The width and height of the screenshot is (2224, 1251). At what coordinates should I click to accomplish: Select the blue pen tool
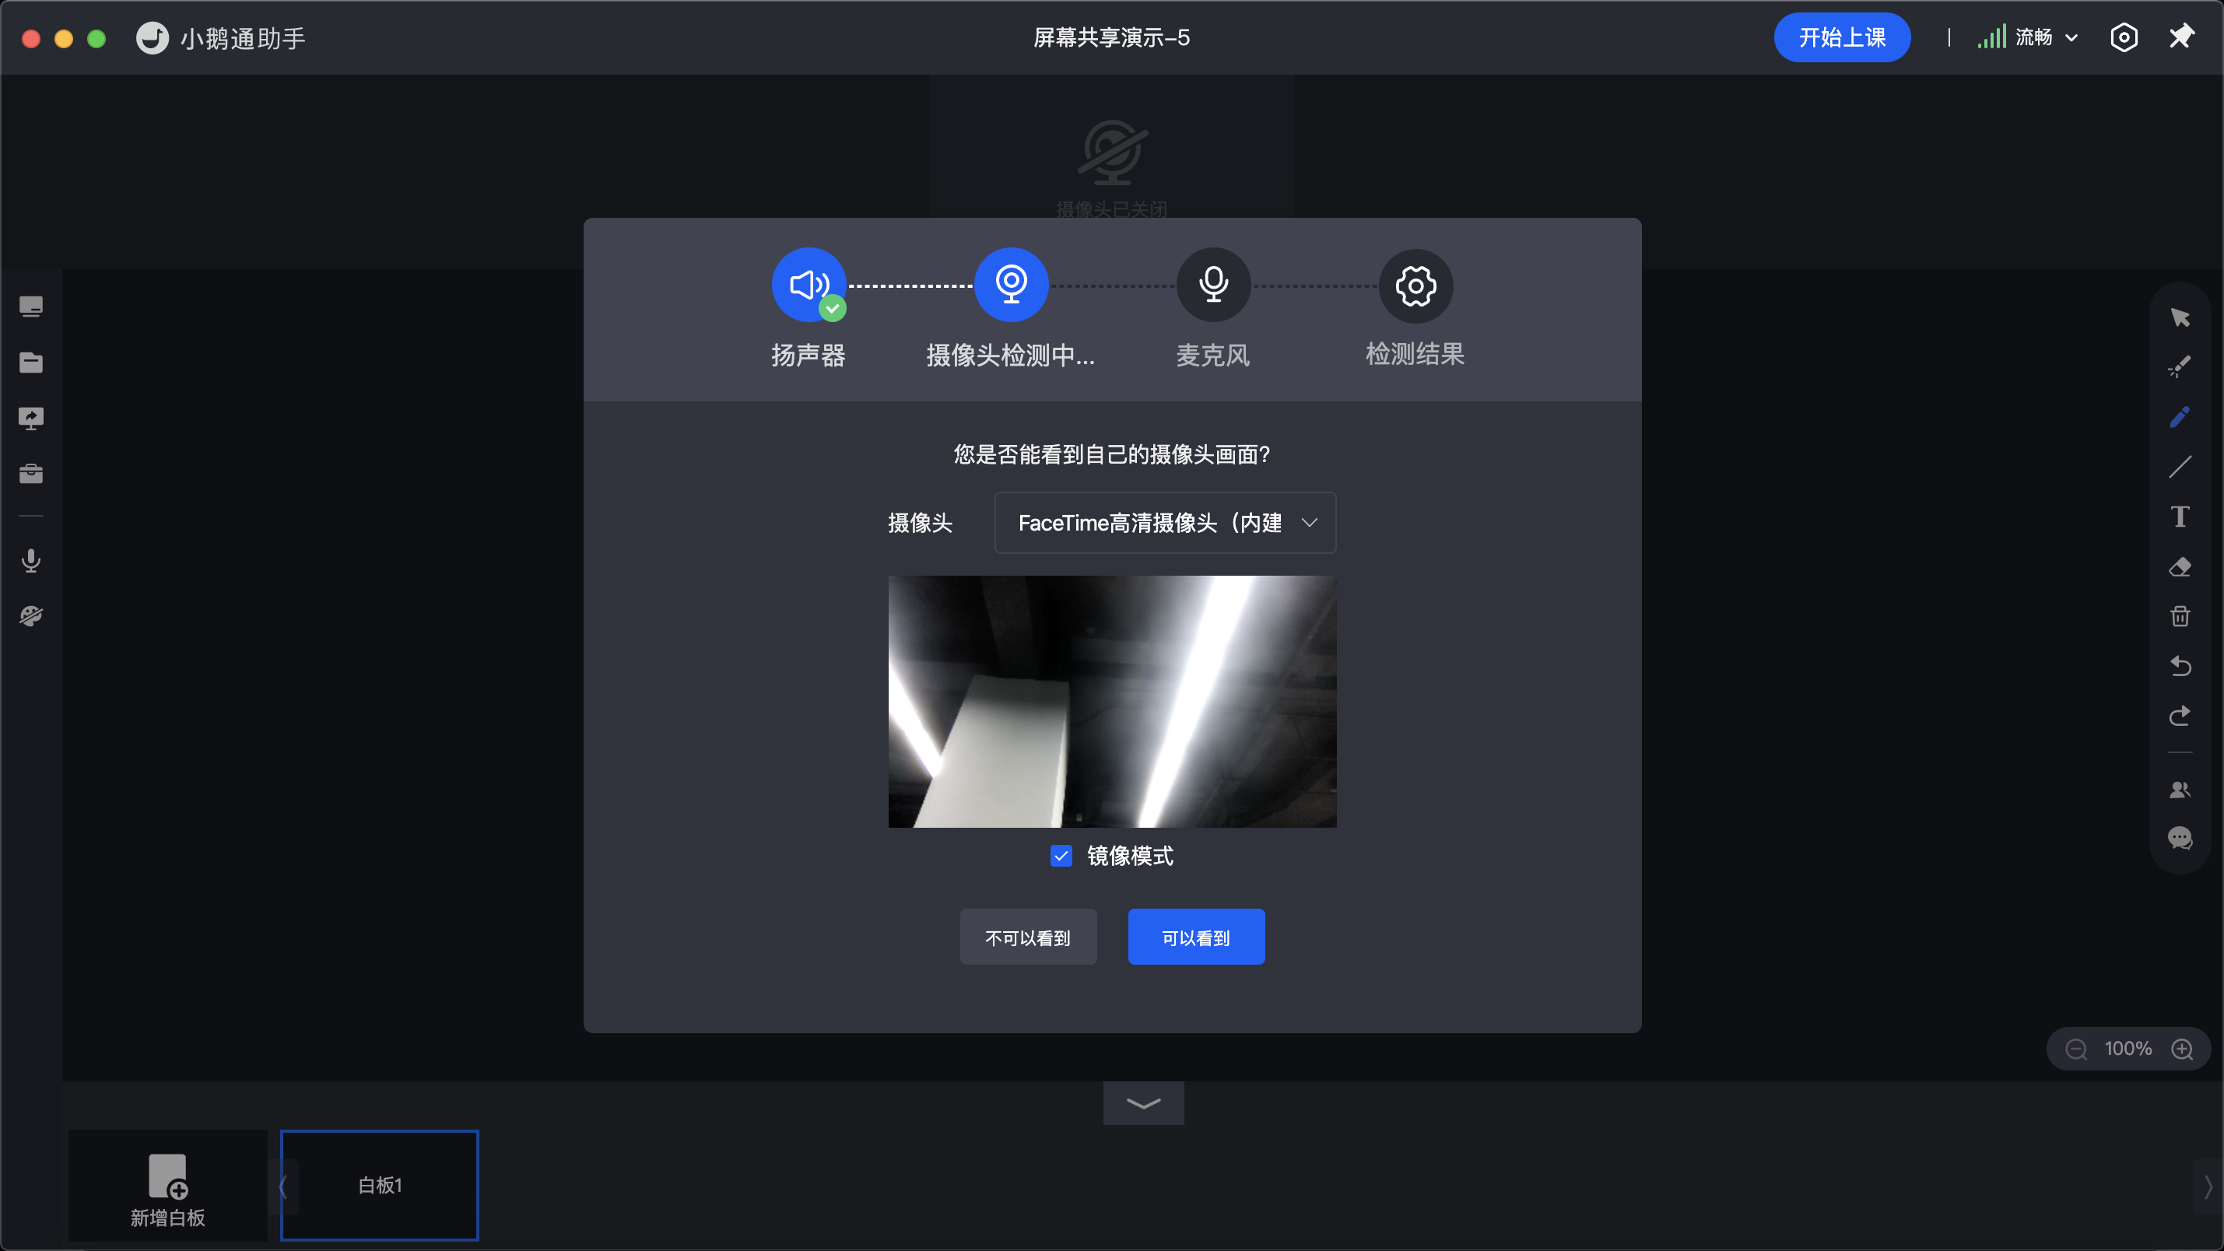pyautogui.click(x=2180, y=417)
